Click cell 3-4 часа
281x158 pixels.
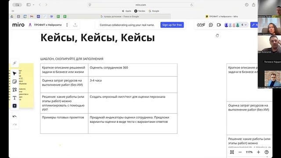(133, 85)
